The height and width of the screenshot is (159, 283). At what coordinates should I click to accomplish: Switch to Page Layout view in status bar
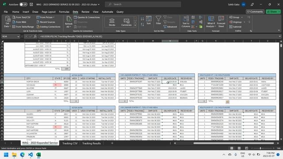click(x=239, y=148)
